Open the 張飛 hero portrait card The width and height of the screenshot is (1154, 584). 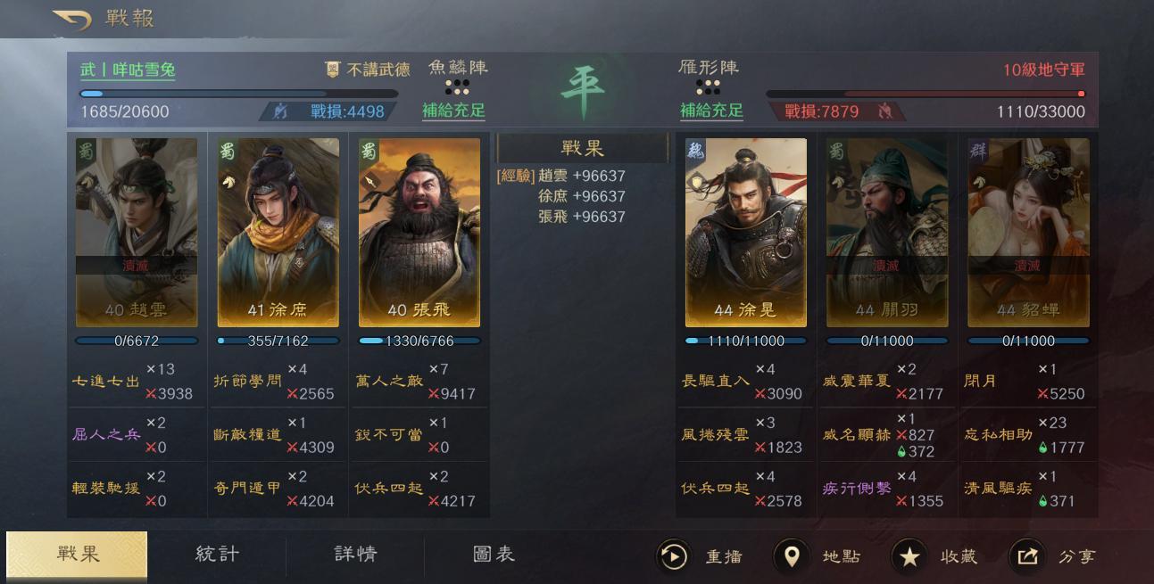tap(419, 233)
